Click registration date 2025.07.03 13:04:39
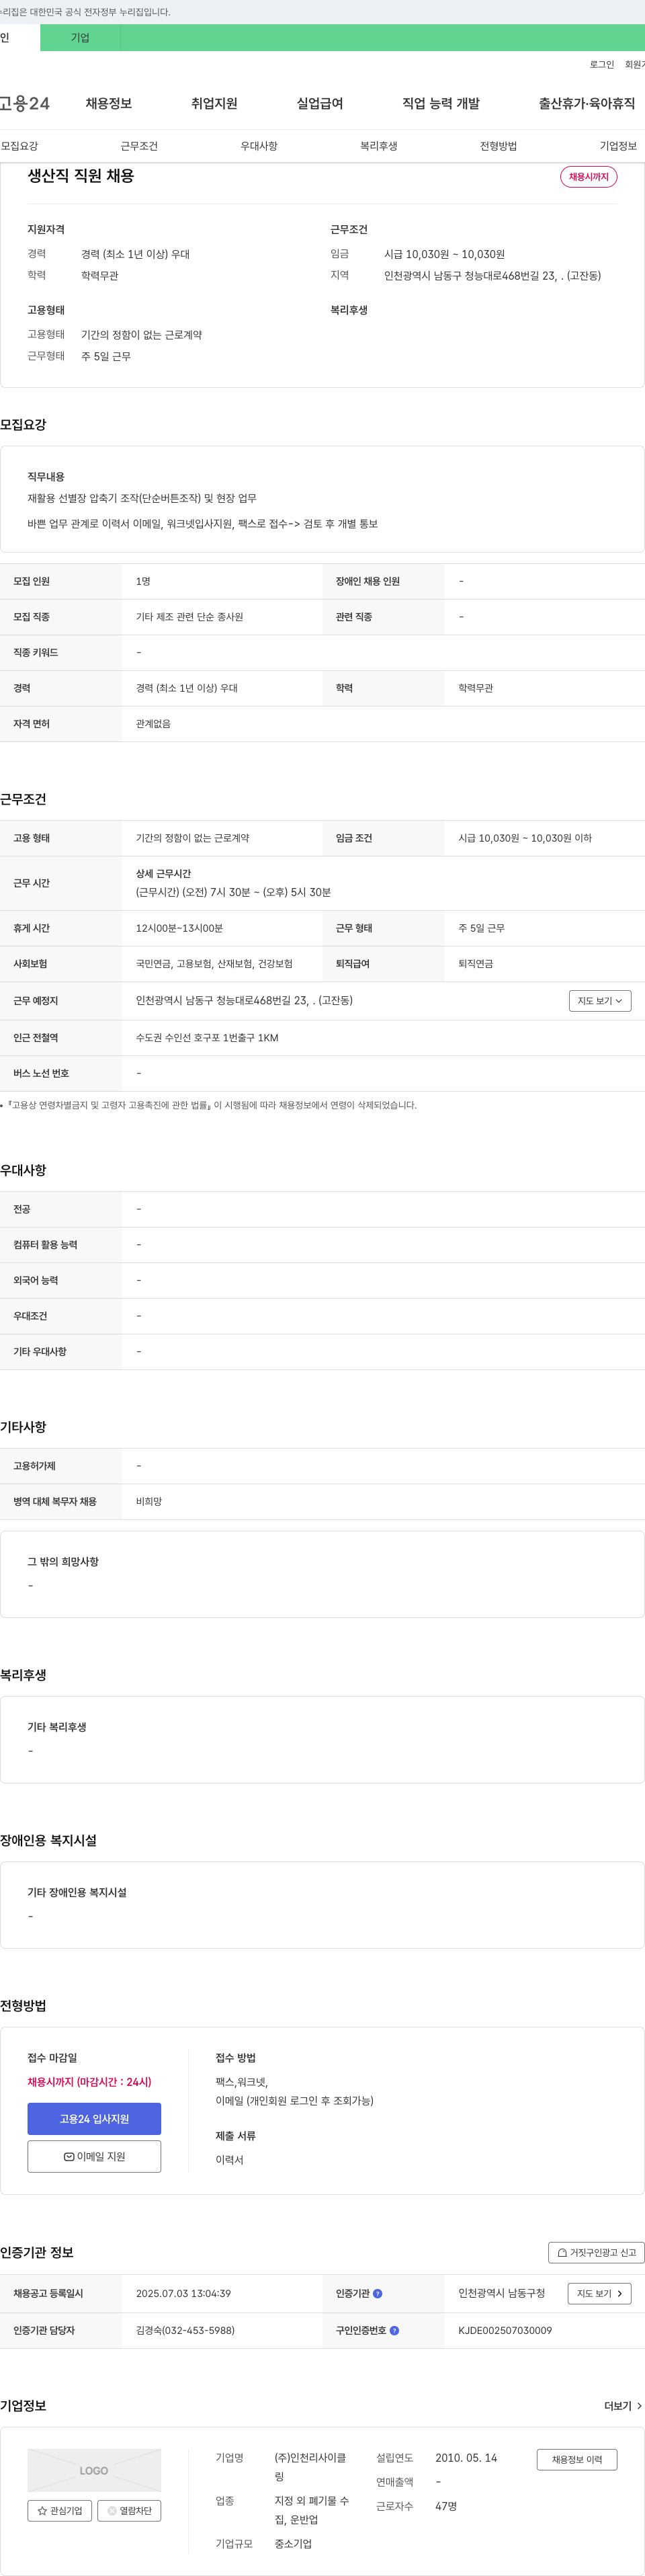 183,2294
